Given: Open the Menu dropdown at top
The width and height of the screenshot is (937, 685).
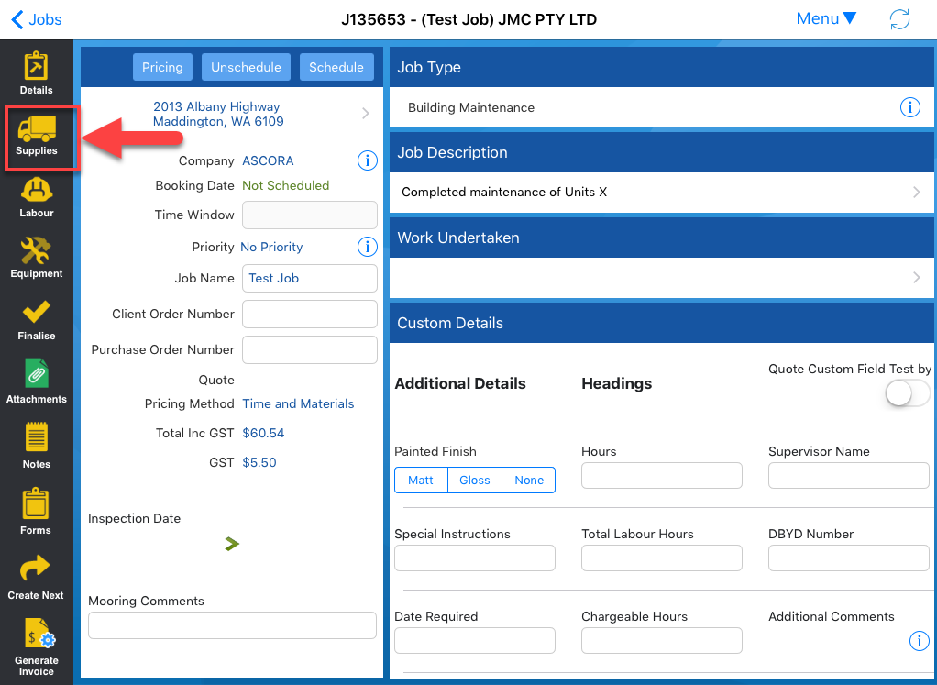Looking at the screenshot, I should [826, 19].
